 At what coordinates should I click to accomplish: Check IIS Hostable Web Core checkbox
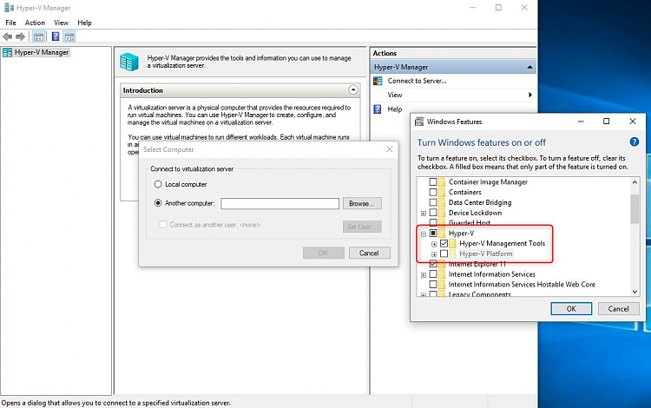[x=433, y=285]
